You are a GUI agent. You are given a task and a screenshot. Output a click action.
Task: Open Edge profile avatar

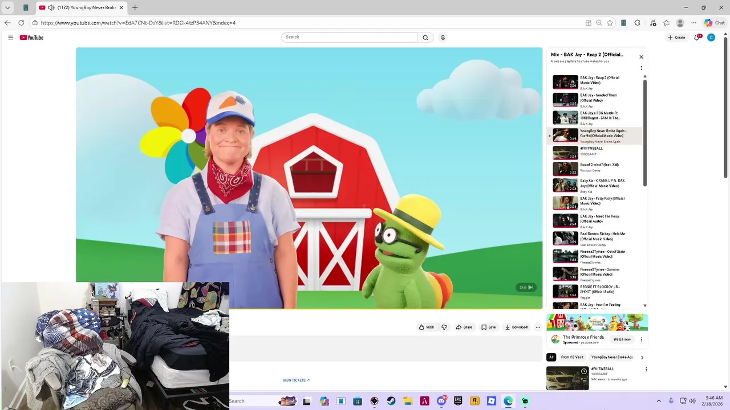(x=680, y=23)
